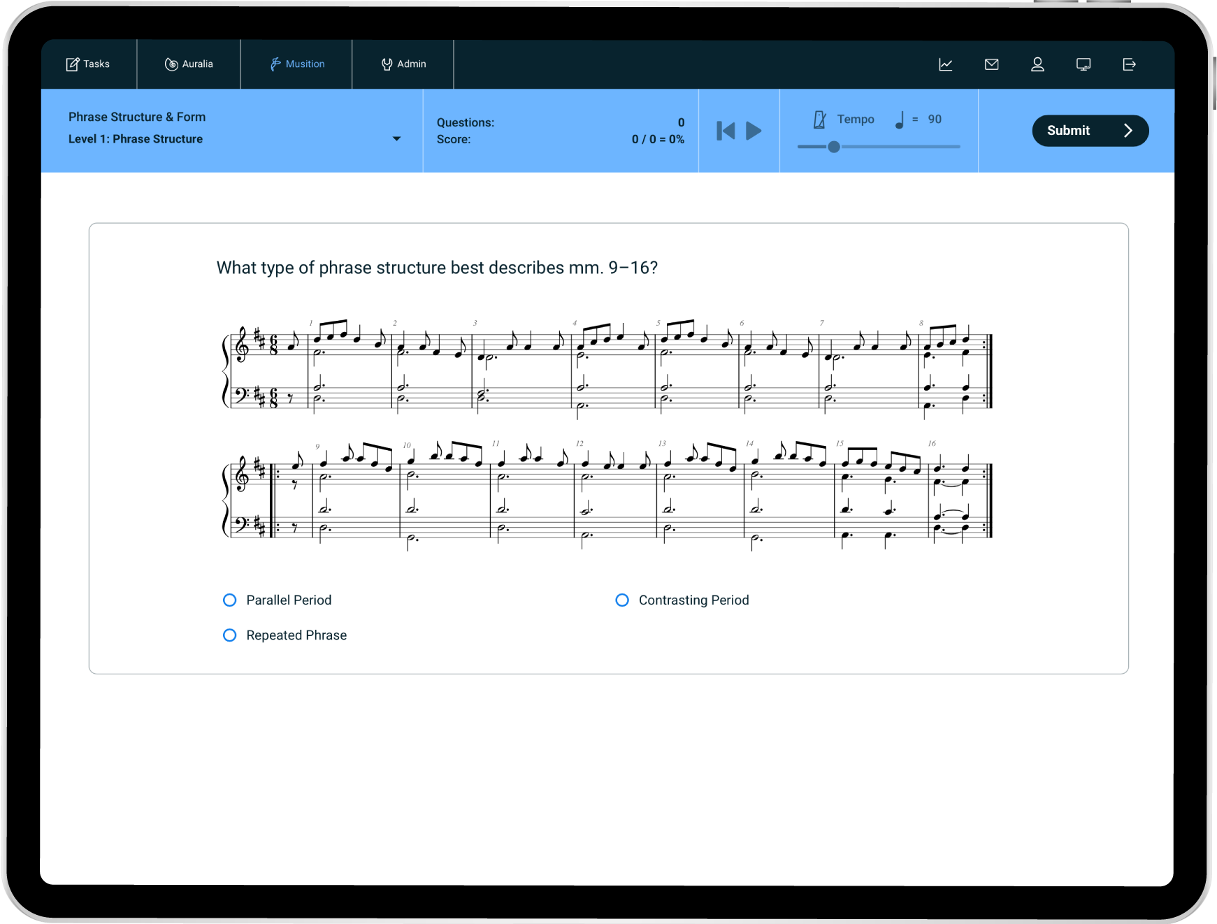
Task: Open the Phrase Structure & Form topic menu
Action: [x=137, y=117]
